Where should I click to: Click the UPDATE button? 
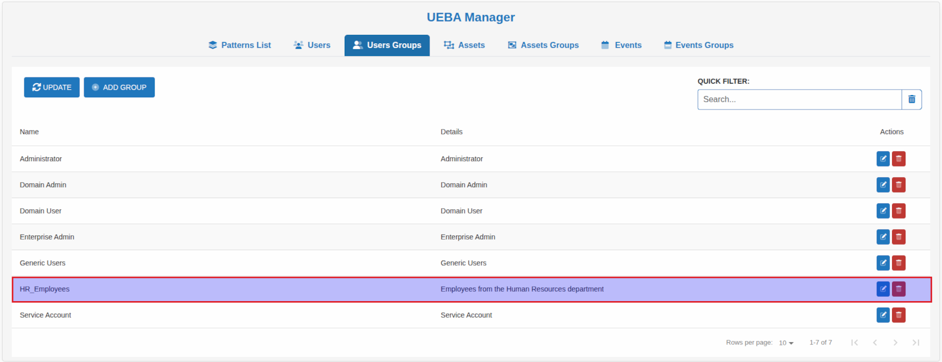coord(52,87)
